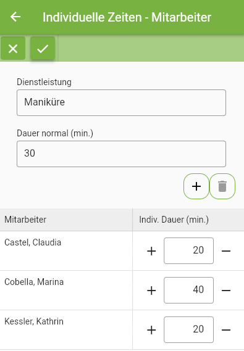The image size is (244, 351).
Task: Edit Castel, Claudia's duration value 20
Action: point(188,250)
